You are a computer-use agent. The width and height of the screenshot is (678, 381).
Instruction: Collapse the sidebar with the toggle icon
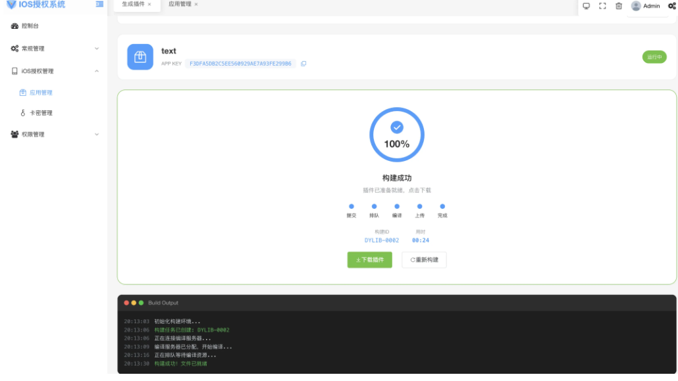click(99, 5)
